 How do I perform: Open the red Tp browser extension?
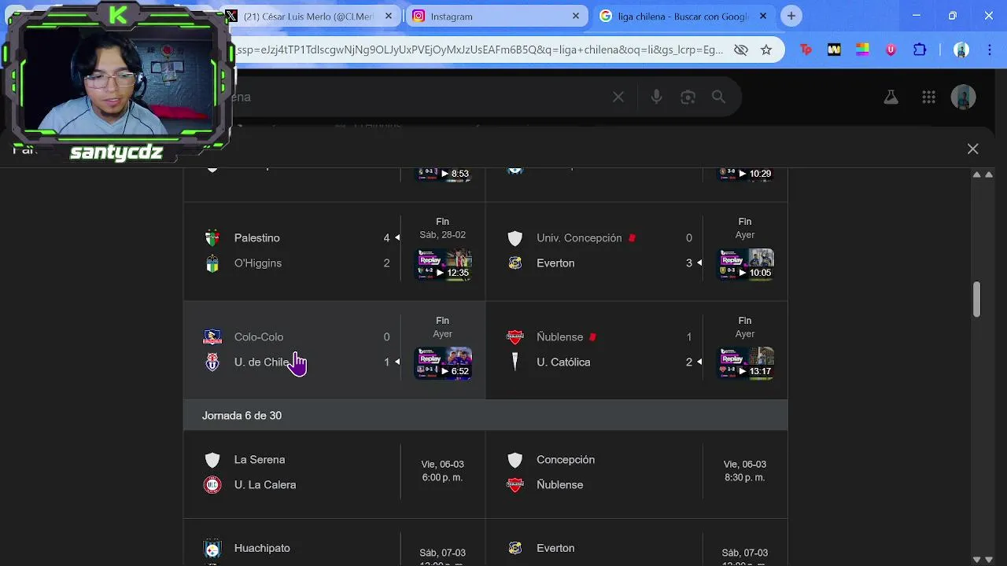tap(806, 50)
